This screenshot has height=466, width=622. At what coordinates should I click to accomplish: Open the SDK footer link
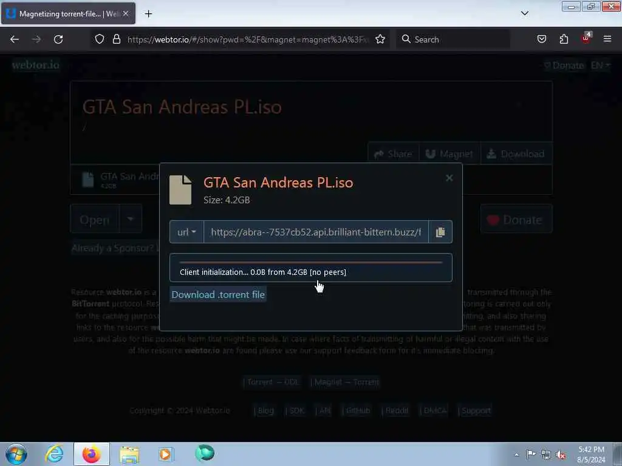coord(295,411)
